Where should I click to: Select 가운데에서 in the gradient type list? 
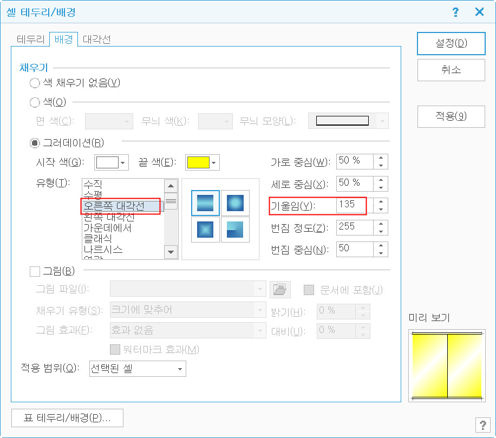[107, 228]
